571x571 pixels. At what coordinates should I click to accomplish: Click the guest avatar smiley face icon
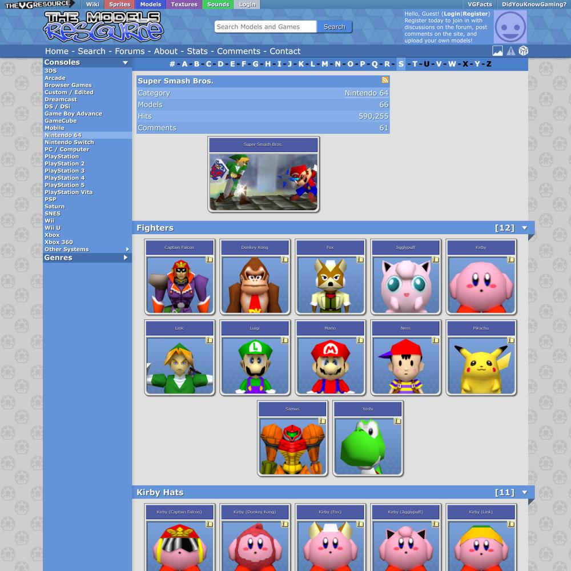[x=510, y=27]
